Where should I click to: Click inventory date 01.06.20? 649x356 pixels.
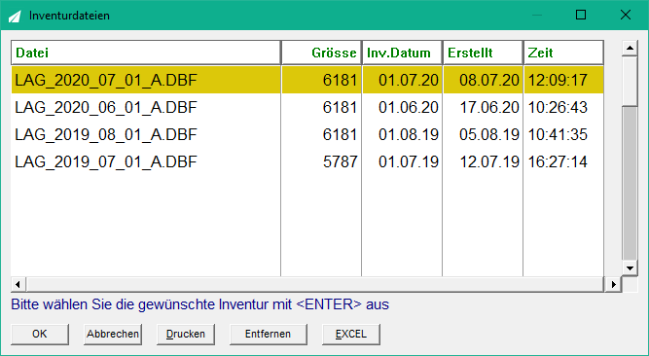(x=409, y=107)
